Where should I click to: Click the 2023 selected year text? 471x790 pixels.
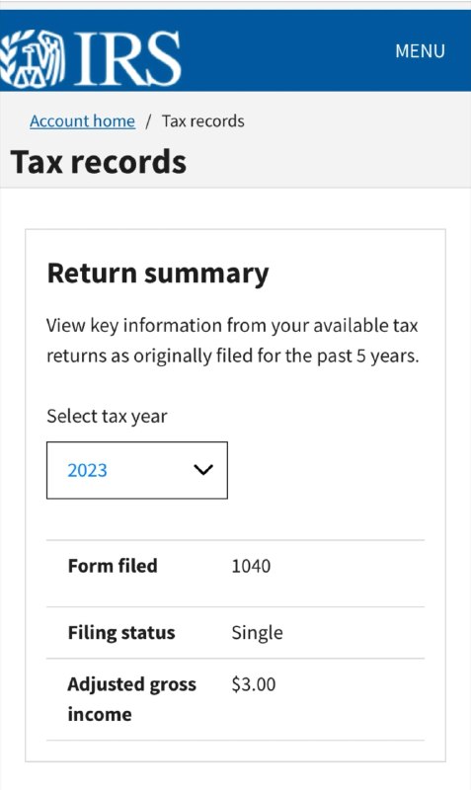tap(87, 470)
